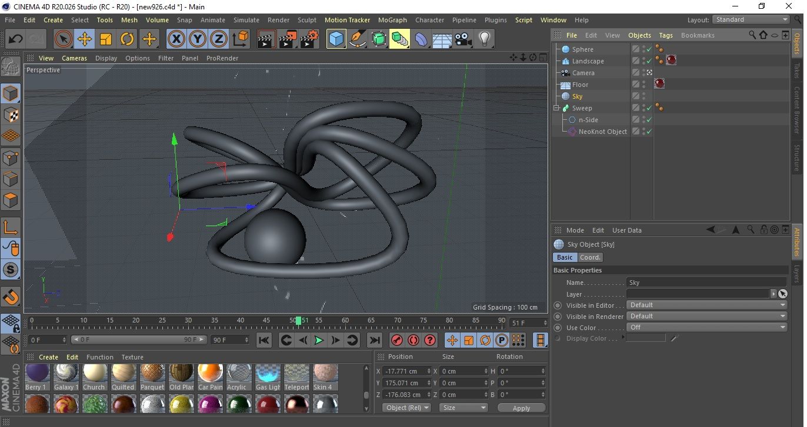Click the Coordinate System icon
The image size is (807, 427).
coord(240,39)
